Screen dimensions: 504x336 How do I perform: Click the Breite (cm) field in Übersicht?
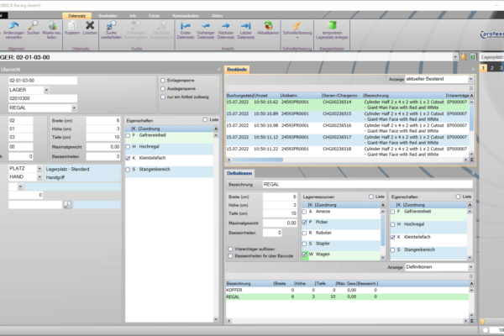point(103,121)
